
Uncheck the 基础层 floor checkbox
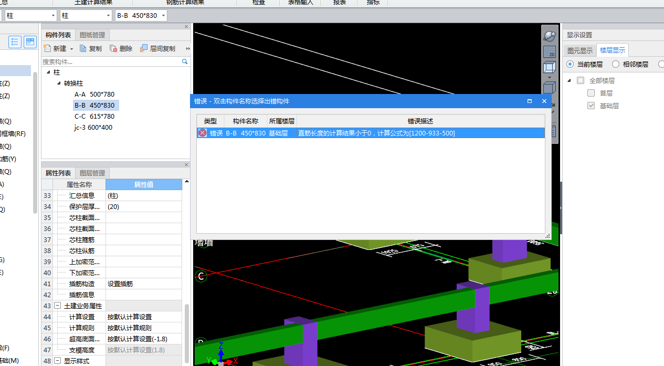[591, 106]
